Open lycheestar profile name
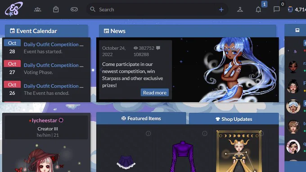The width and height of the screenshot is (306, 172). tap(44, 121)
